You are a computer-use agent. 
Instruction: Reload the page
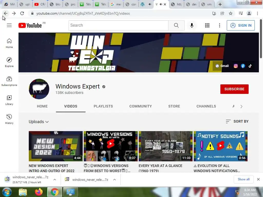pos(22,13)
